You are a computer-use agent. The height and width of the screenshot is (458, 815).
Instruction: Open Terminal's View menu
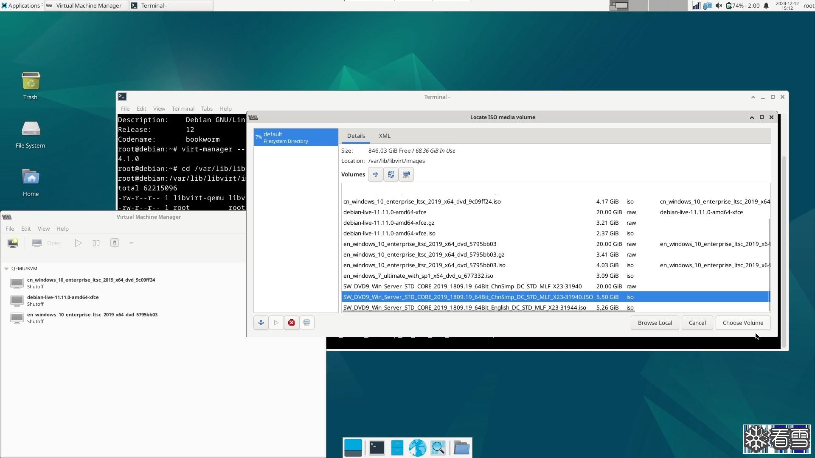(159, 109)
